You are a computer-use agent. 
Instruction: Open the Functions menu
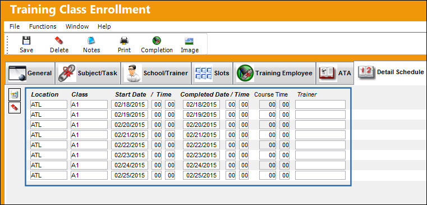click(x=43, y=26)
